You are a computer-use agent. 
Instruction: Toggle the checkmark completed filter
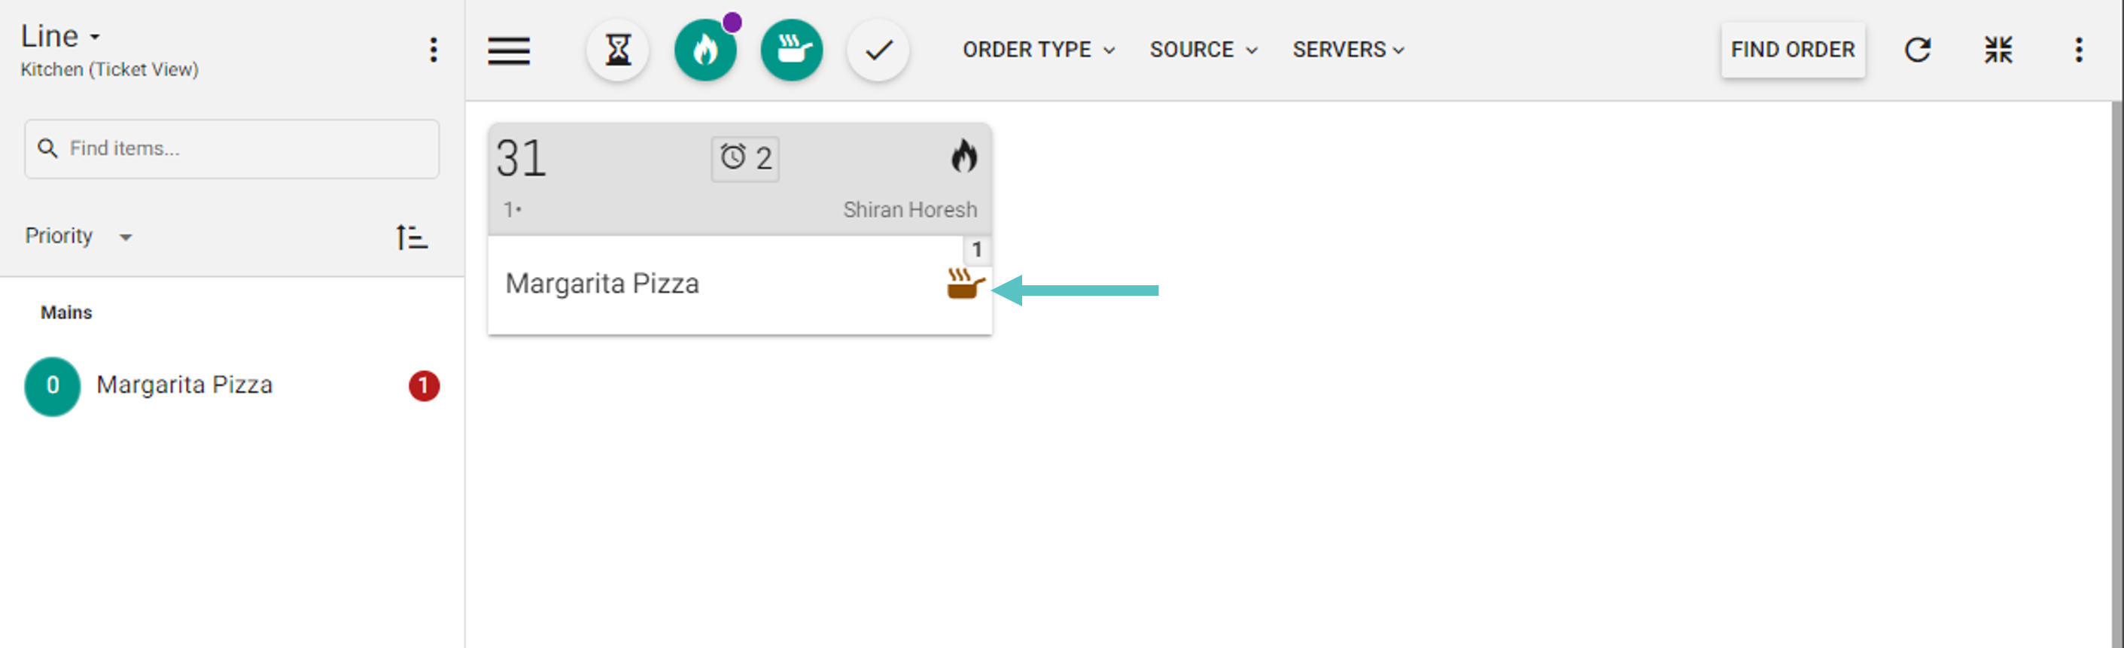point(878,50)
